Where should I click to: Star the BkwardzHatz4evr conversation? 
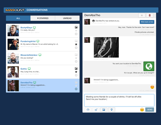(x=76, y=58)
